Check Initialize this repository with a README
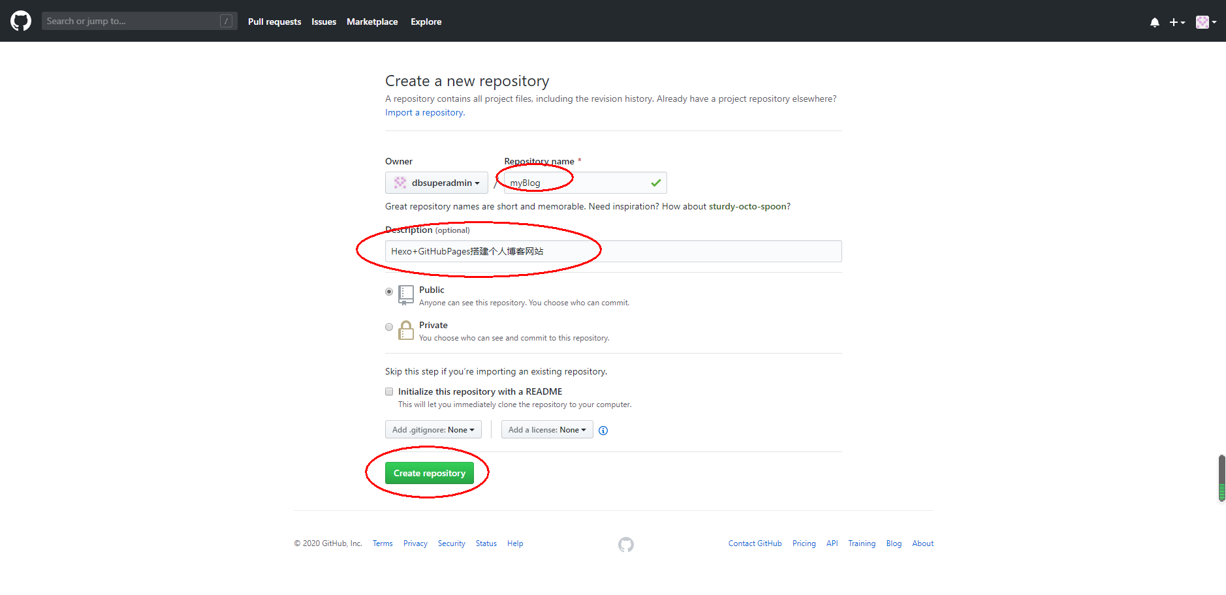 (x=389, y=391)
